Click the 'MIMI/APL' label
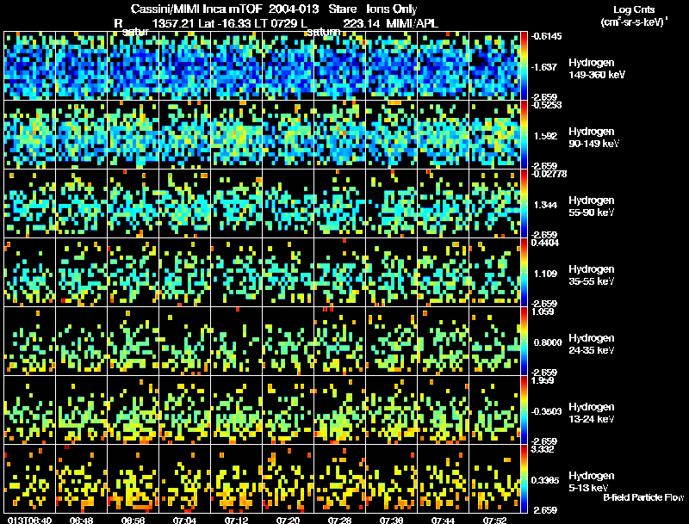The width and height of the screenshot is (689, 524). pos(413,23)
